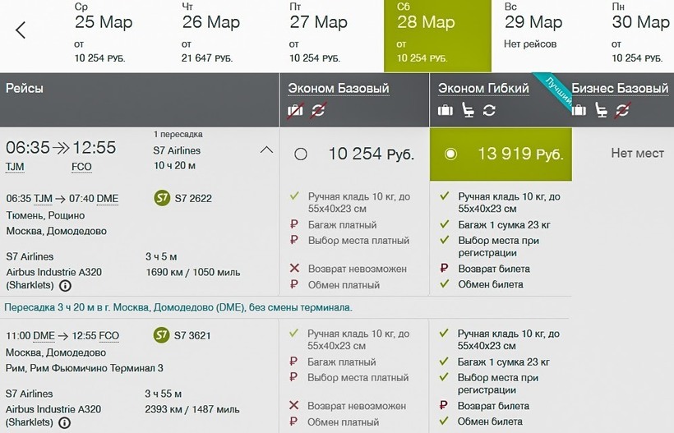
Task: Open aircraft info icon for flight S7 2622
Action: click(65, 286)
